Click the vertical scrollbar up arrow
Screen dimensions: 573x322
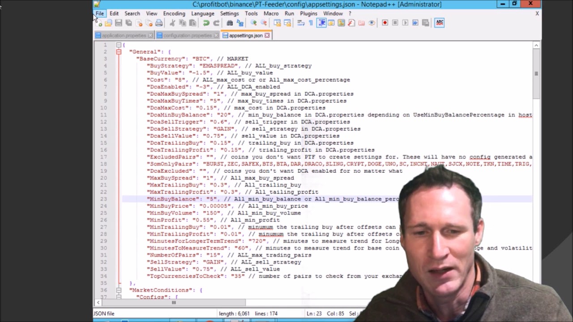pos(536,45)
